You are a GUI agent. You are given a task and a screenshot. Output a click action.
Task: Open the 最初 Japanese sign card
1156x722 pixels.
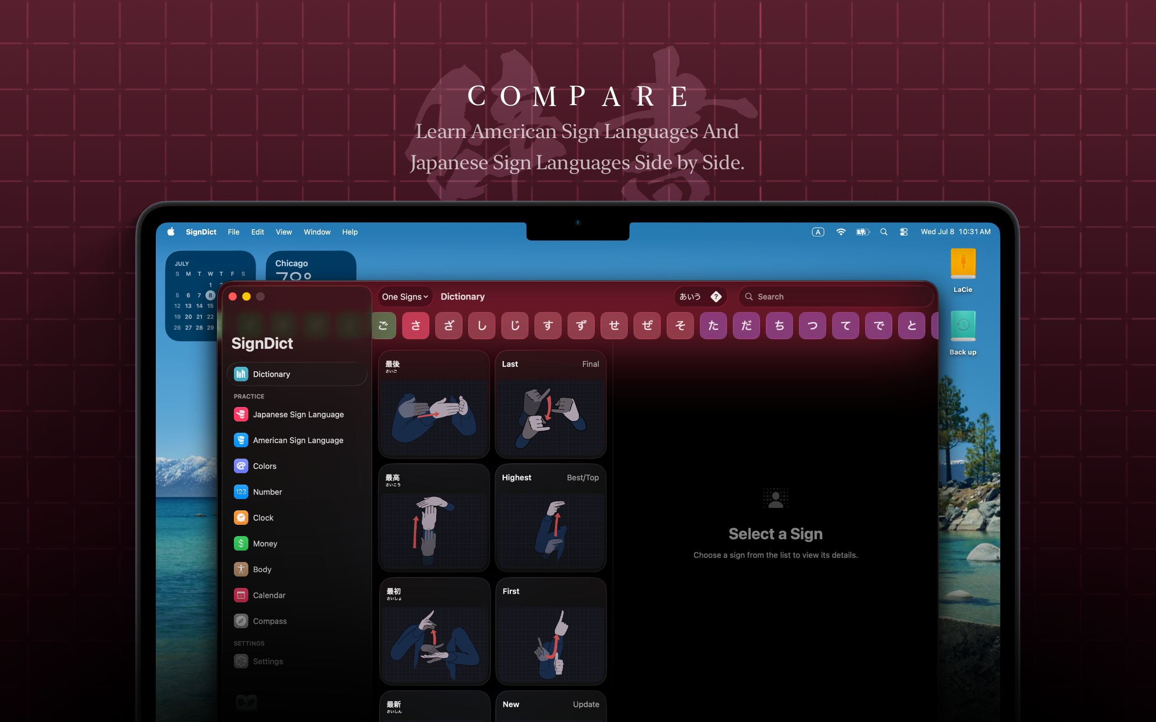[x=435, y=631]
